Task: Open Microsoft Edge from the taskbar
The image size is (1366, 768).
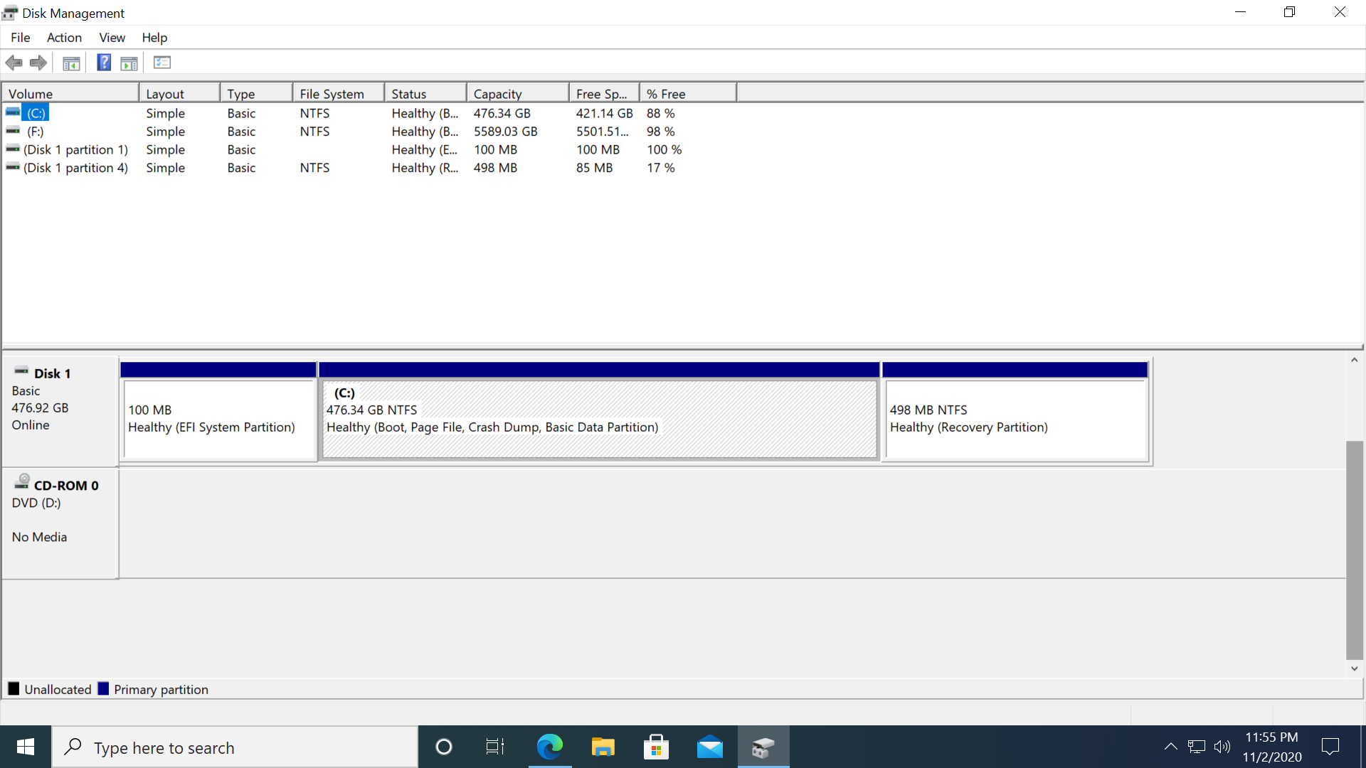Action: click(x=549, y=747)
